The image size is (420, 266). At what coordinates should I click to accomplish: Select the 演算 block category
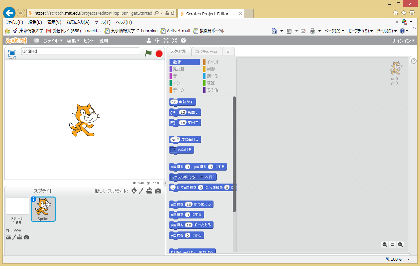point(218,83)
